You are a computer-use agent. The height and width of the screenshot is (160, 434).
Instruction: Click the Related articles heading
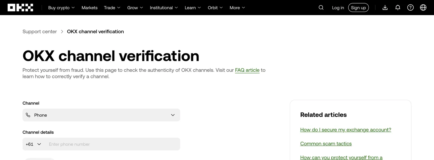[323, 115]
